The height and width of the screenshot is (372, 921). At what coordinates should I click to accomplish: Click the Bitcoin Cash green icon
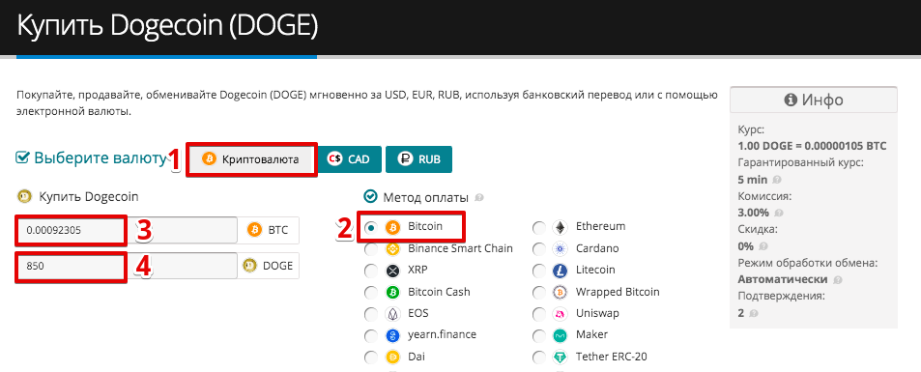pos(392,293)
